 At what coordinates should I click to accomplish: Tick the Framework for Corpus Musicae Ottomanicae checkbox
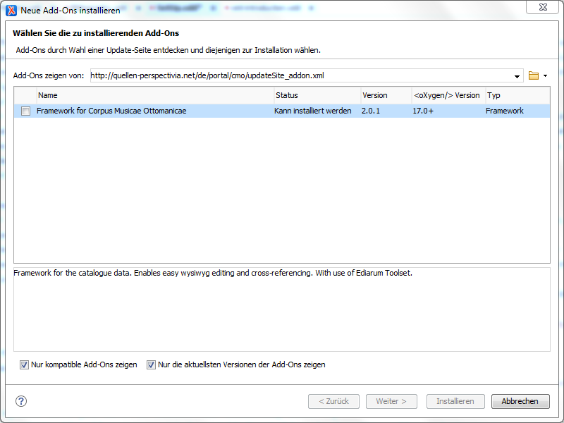click(x=26, y=111)
